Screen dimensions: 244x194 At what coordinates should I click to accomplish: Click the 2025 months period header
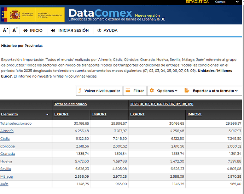[162, 104]
